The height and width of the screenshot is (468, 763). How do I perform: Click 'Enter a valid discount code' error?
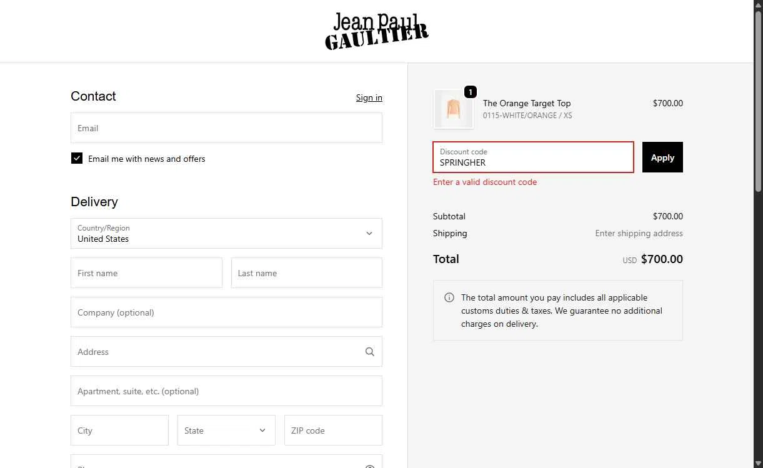point(485,182)
